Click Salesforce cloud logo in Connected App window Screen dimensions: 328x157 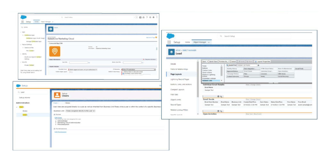[x=23, y=17]
